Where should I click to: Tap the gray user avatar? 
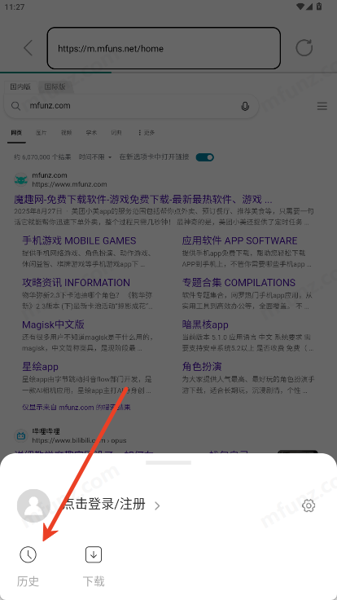(x=33, y=505)
